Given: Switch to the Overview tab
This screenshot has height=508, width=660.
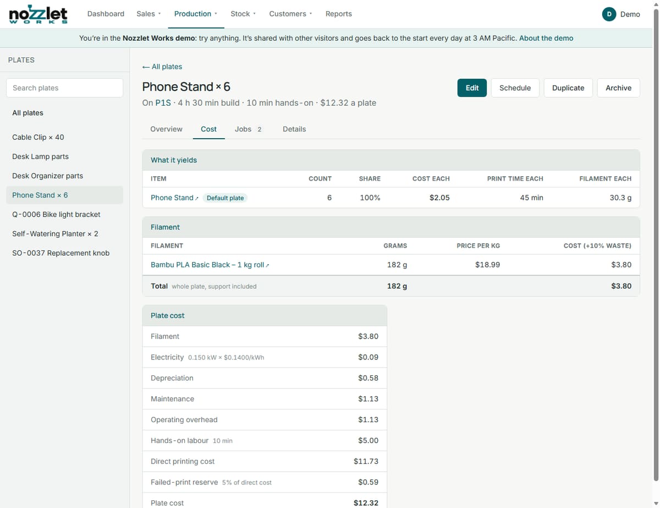Looking at the screenshot, I should coord(166,129).
